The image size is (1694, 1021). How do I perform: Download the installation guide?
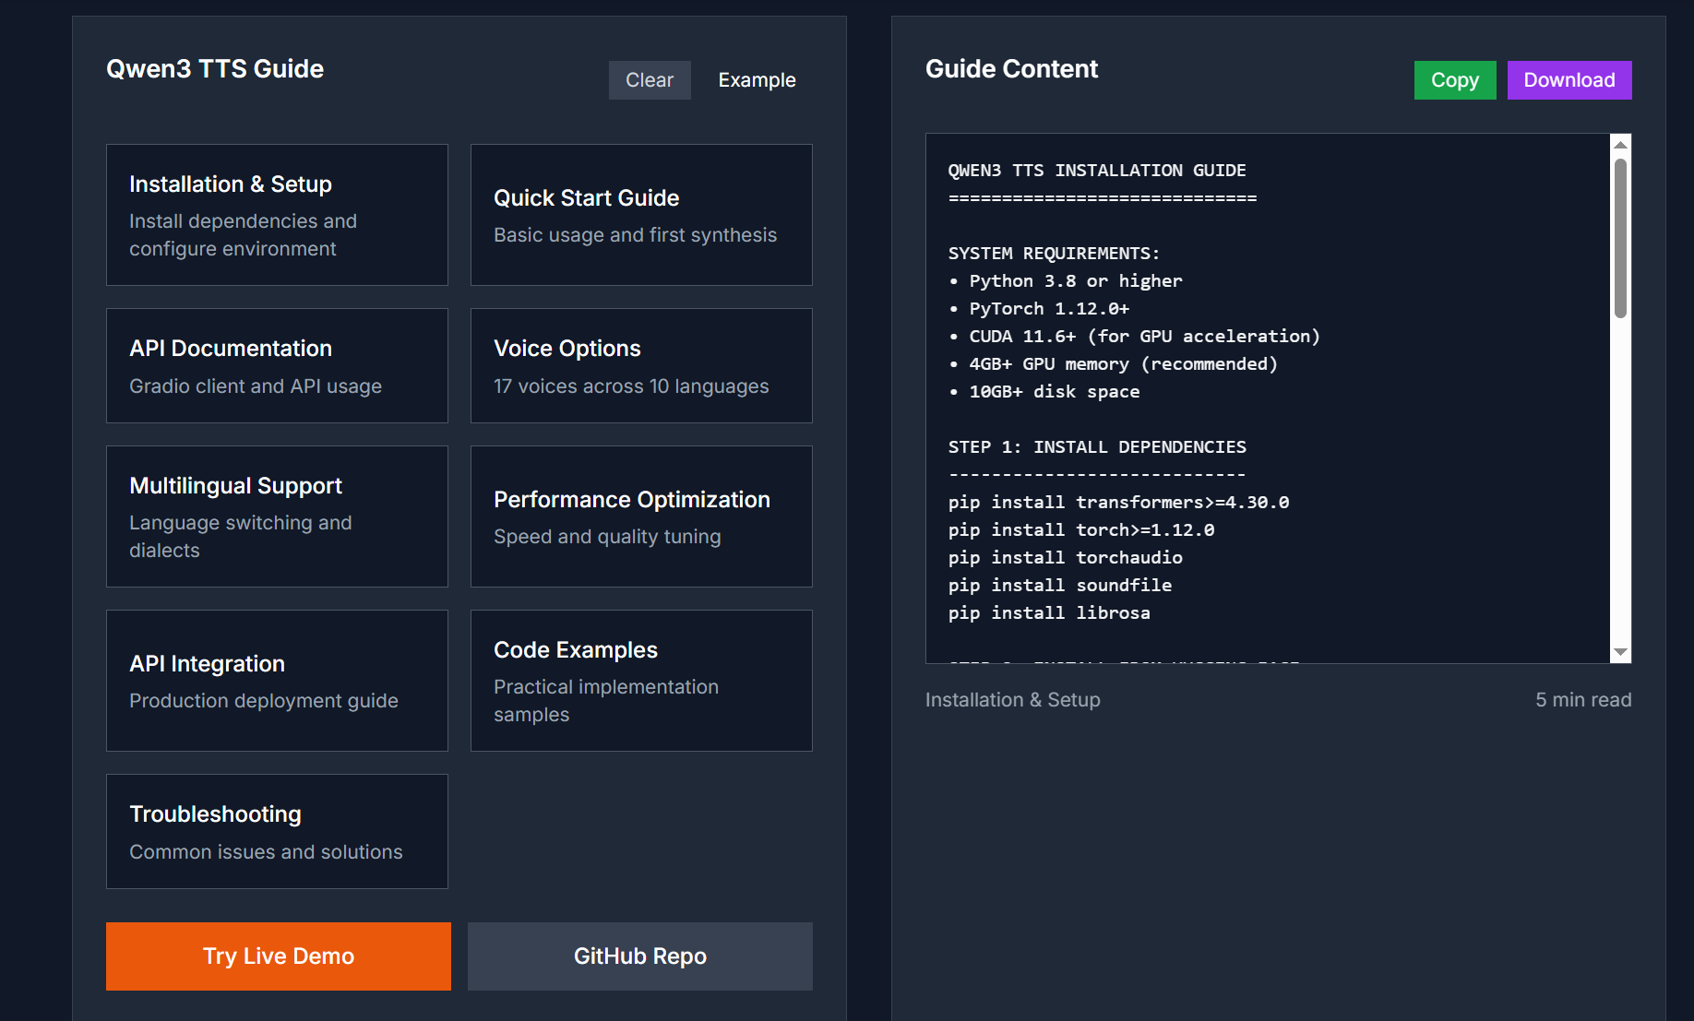pos(1569,80)
